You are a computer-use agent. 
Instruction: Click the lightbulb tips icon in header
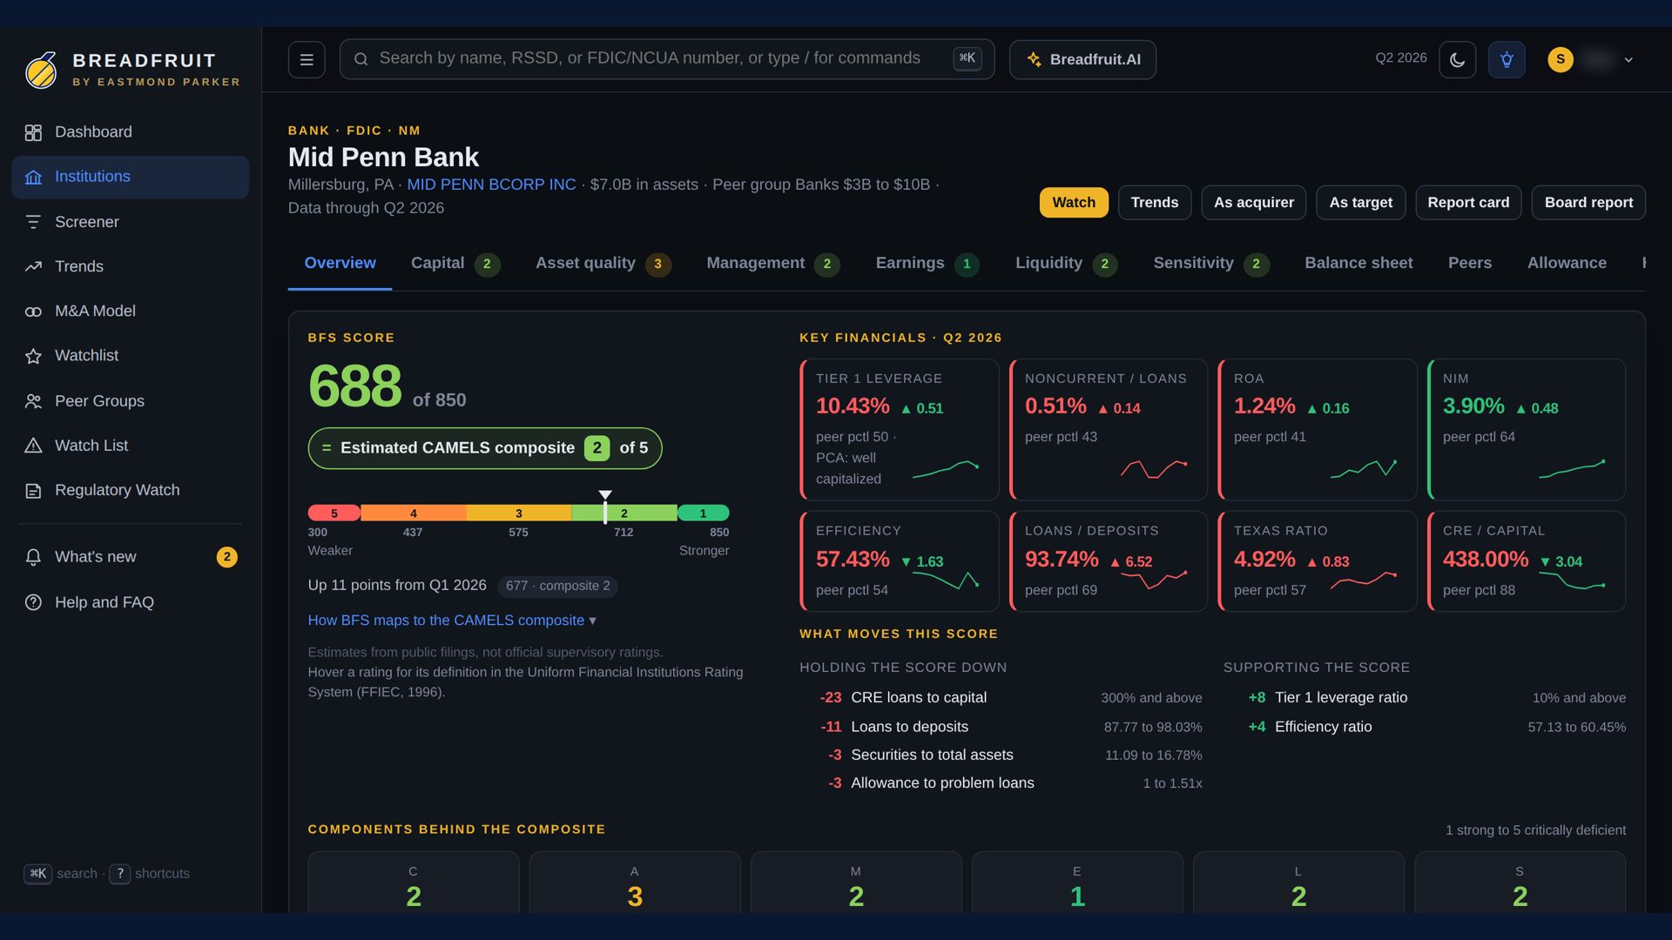coord(1507,60)
